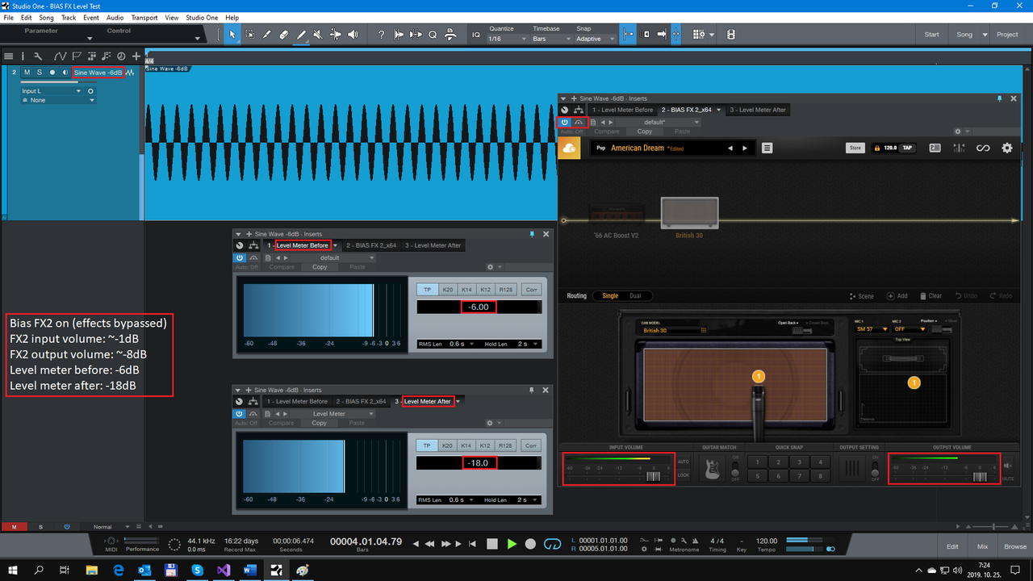Click the R128 button in Level Meter After
1033x581 pixels.
tap(504, 445)
